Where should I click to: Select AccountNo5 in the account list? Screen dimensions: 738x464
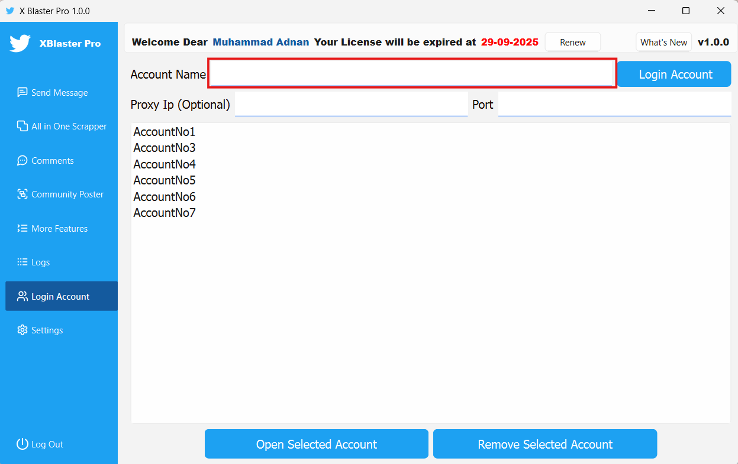(x=165, y=180)
